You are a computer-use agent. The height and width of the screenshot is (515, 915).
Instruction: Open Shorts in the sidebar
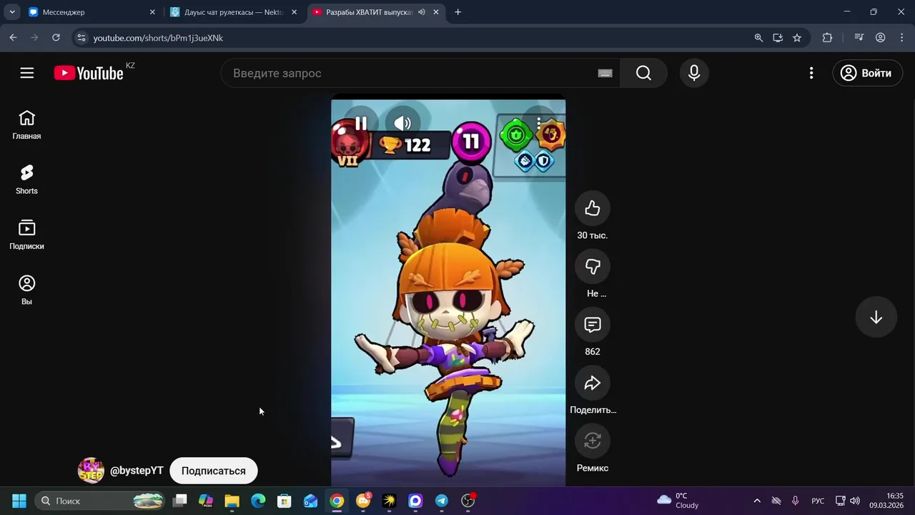(26, 180)
